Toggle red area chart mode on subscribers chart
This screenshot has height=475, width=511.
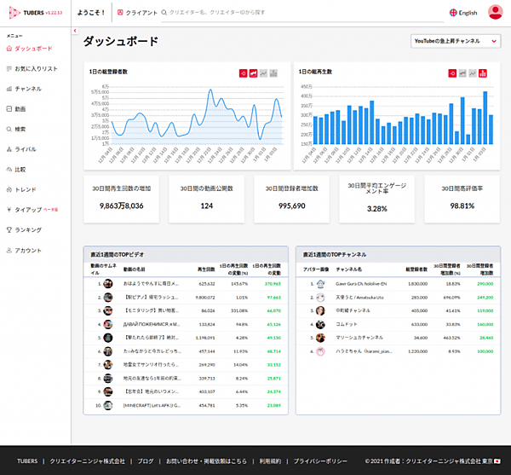point(253,73)
